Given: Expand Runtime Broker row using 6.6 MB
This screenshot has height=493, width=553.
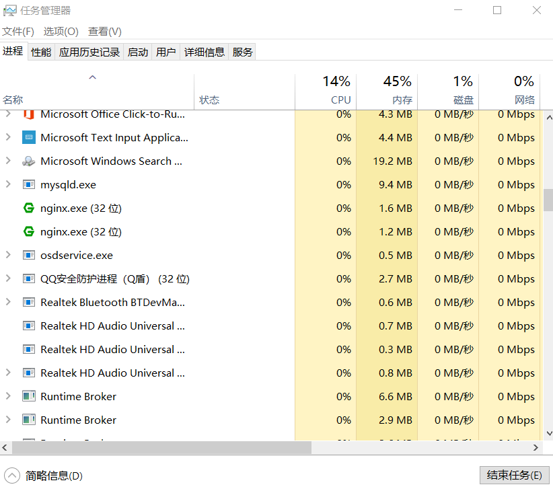Looking at the screenshot, I should click(8, 396).
